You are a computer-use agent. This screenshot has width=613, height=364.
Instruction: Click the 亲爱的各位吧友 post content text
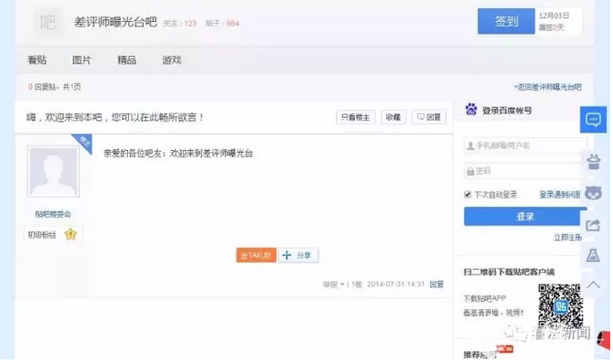click(x=178, y=154)
